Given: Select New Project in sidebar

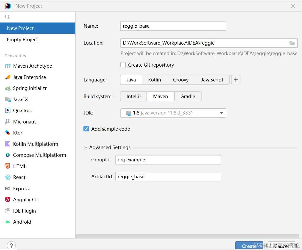Looking at the screenshot, I should 38,28.
